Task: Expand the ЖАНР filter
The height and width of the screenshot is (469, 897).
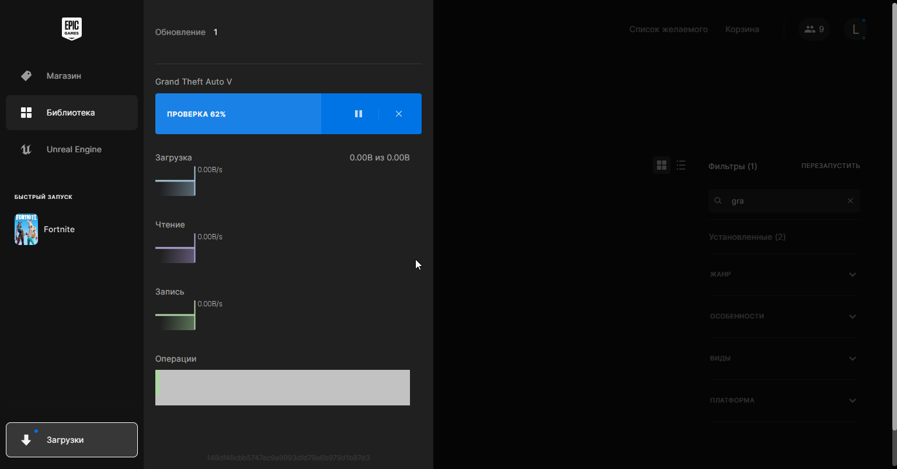Action: pos(784,274)
